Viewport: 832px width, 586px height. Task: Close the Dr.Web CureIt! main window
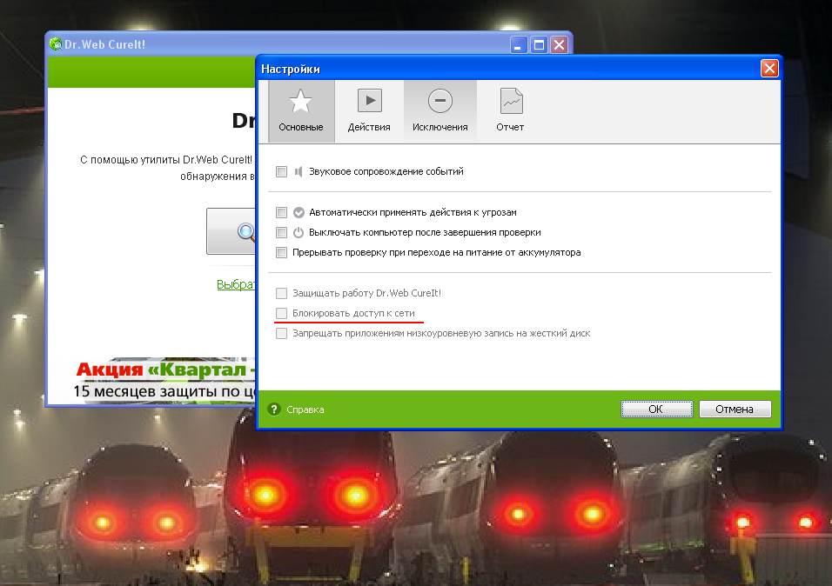point(559,44)
